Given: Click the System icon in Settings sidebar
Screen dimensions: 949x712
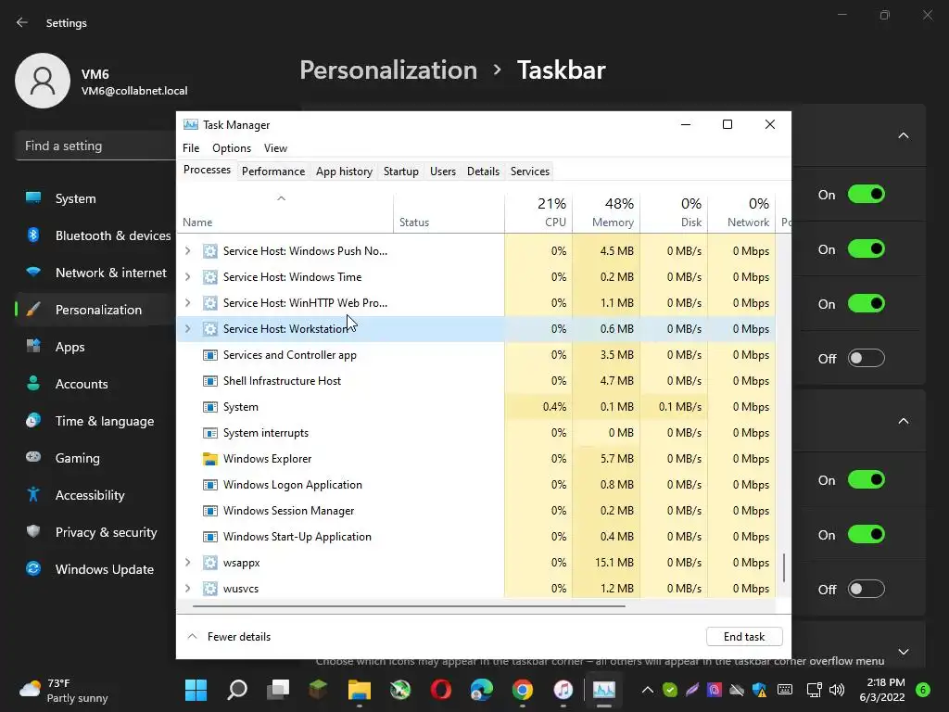Looking at the screenshot, I should pyautogui.click(x=33, y=198).
